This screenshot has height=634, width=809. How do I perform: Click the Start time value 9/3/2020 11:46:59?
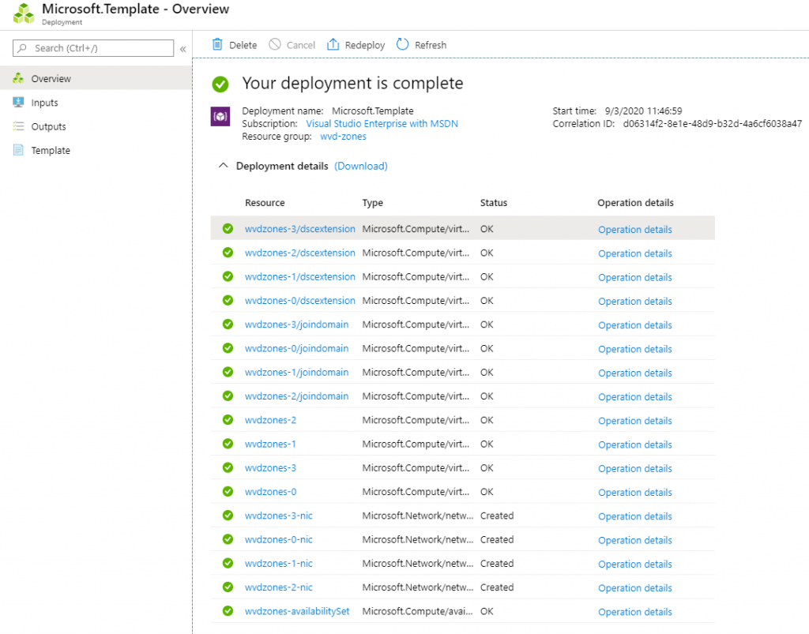point(643,111)
